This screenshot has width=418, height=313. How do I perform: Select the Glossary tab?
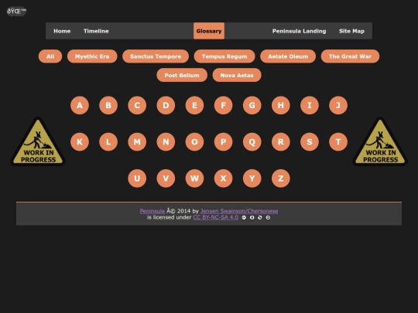209,31
